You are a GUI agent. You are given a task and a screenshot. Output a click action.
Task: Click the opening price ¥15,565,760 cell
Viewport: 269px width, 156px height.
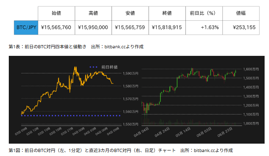point(56,28)
